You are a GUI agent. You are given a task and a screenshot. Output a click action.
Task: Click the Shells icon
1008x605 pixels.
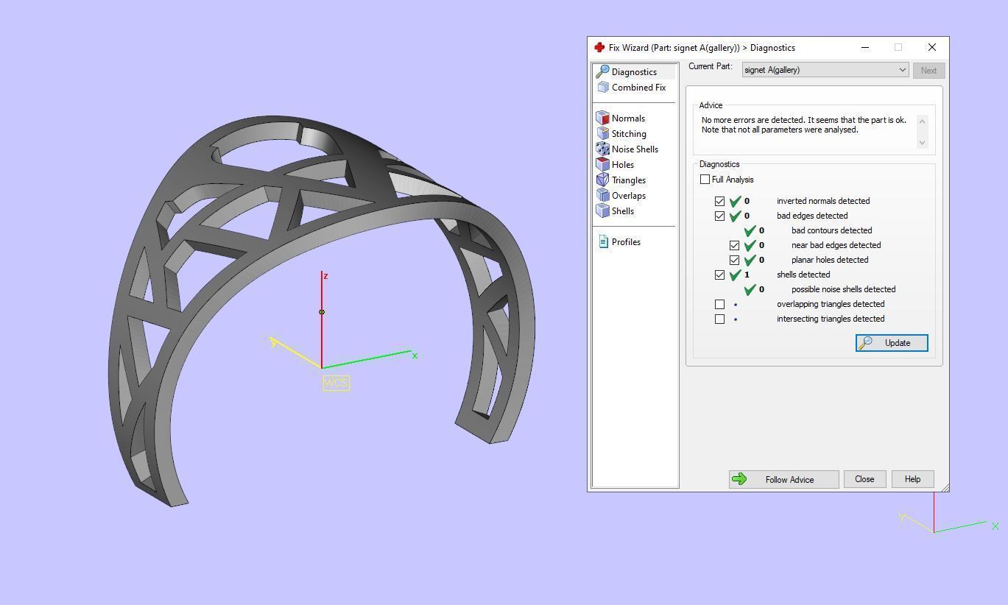pyautogui.click(x=602, y=210)
